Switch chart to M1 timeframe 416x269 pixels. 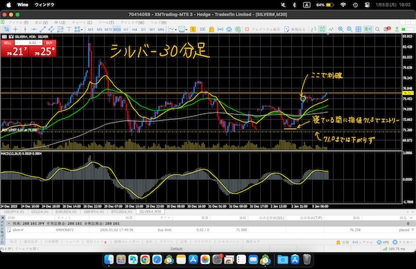91,29
